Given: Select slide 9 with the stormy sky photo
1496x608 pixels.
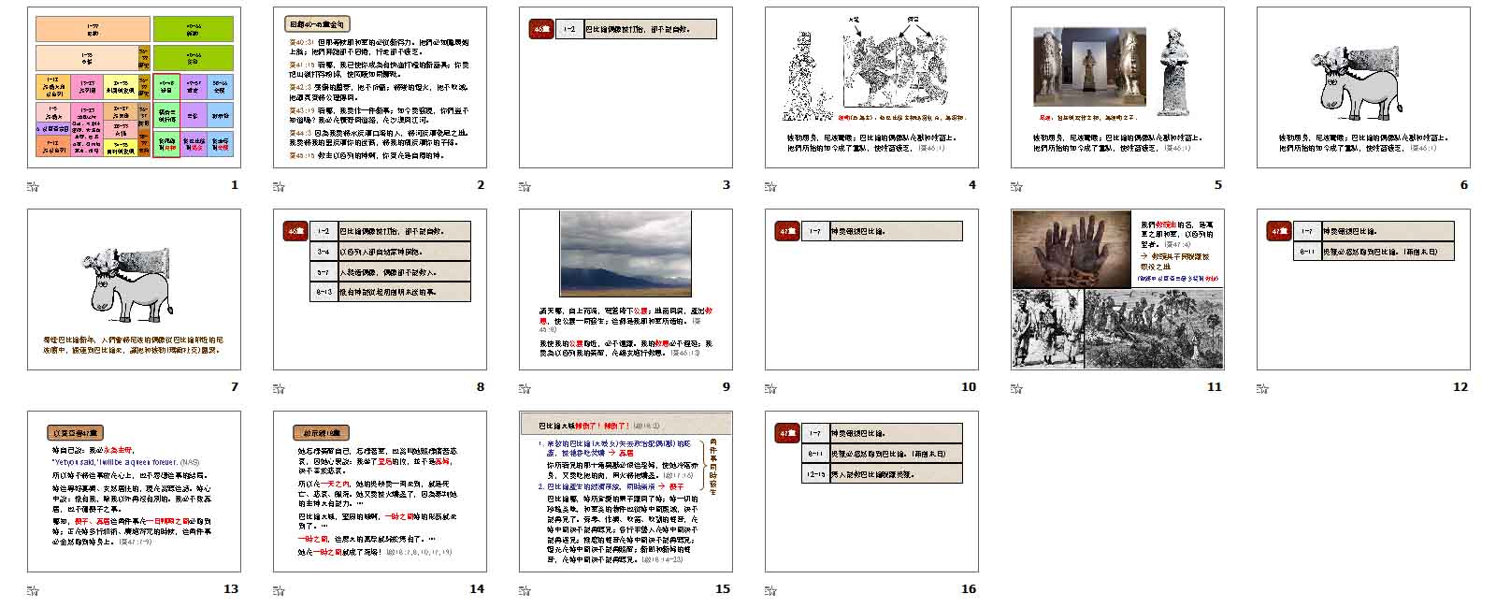Looking at the screenshot, I should click(x=626, y=289).
